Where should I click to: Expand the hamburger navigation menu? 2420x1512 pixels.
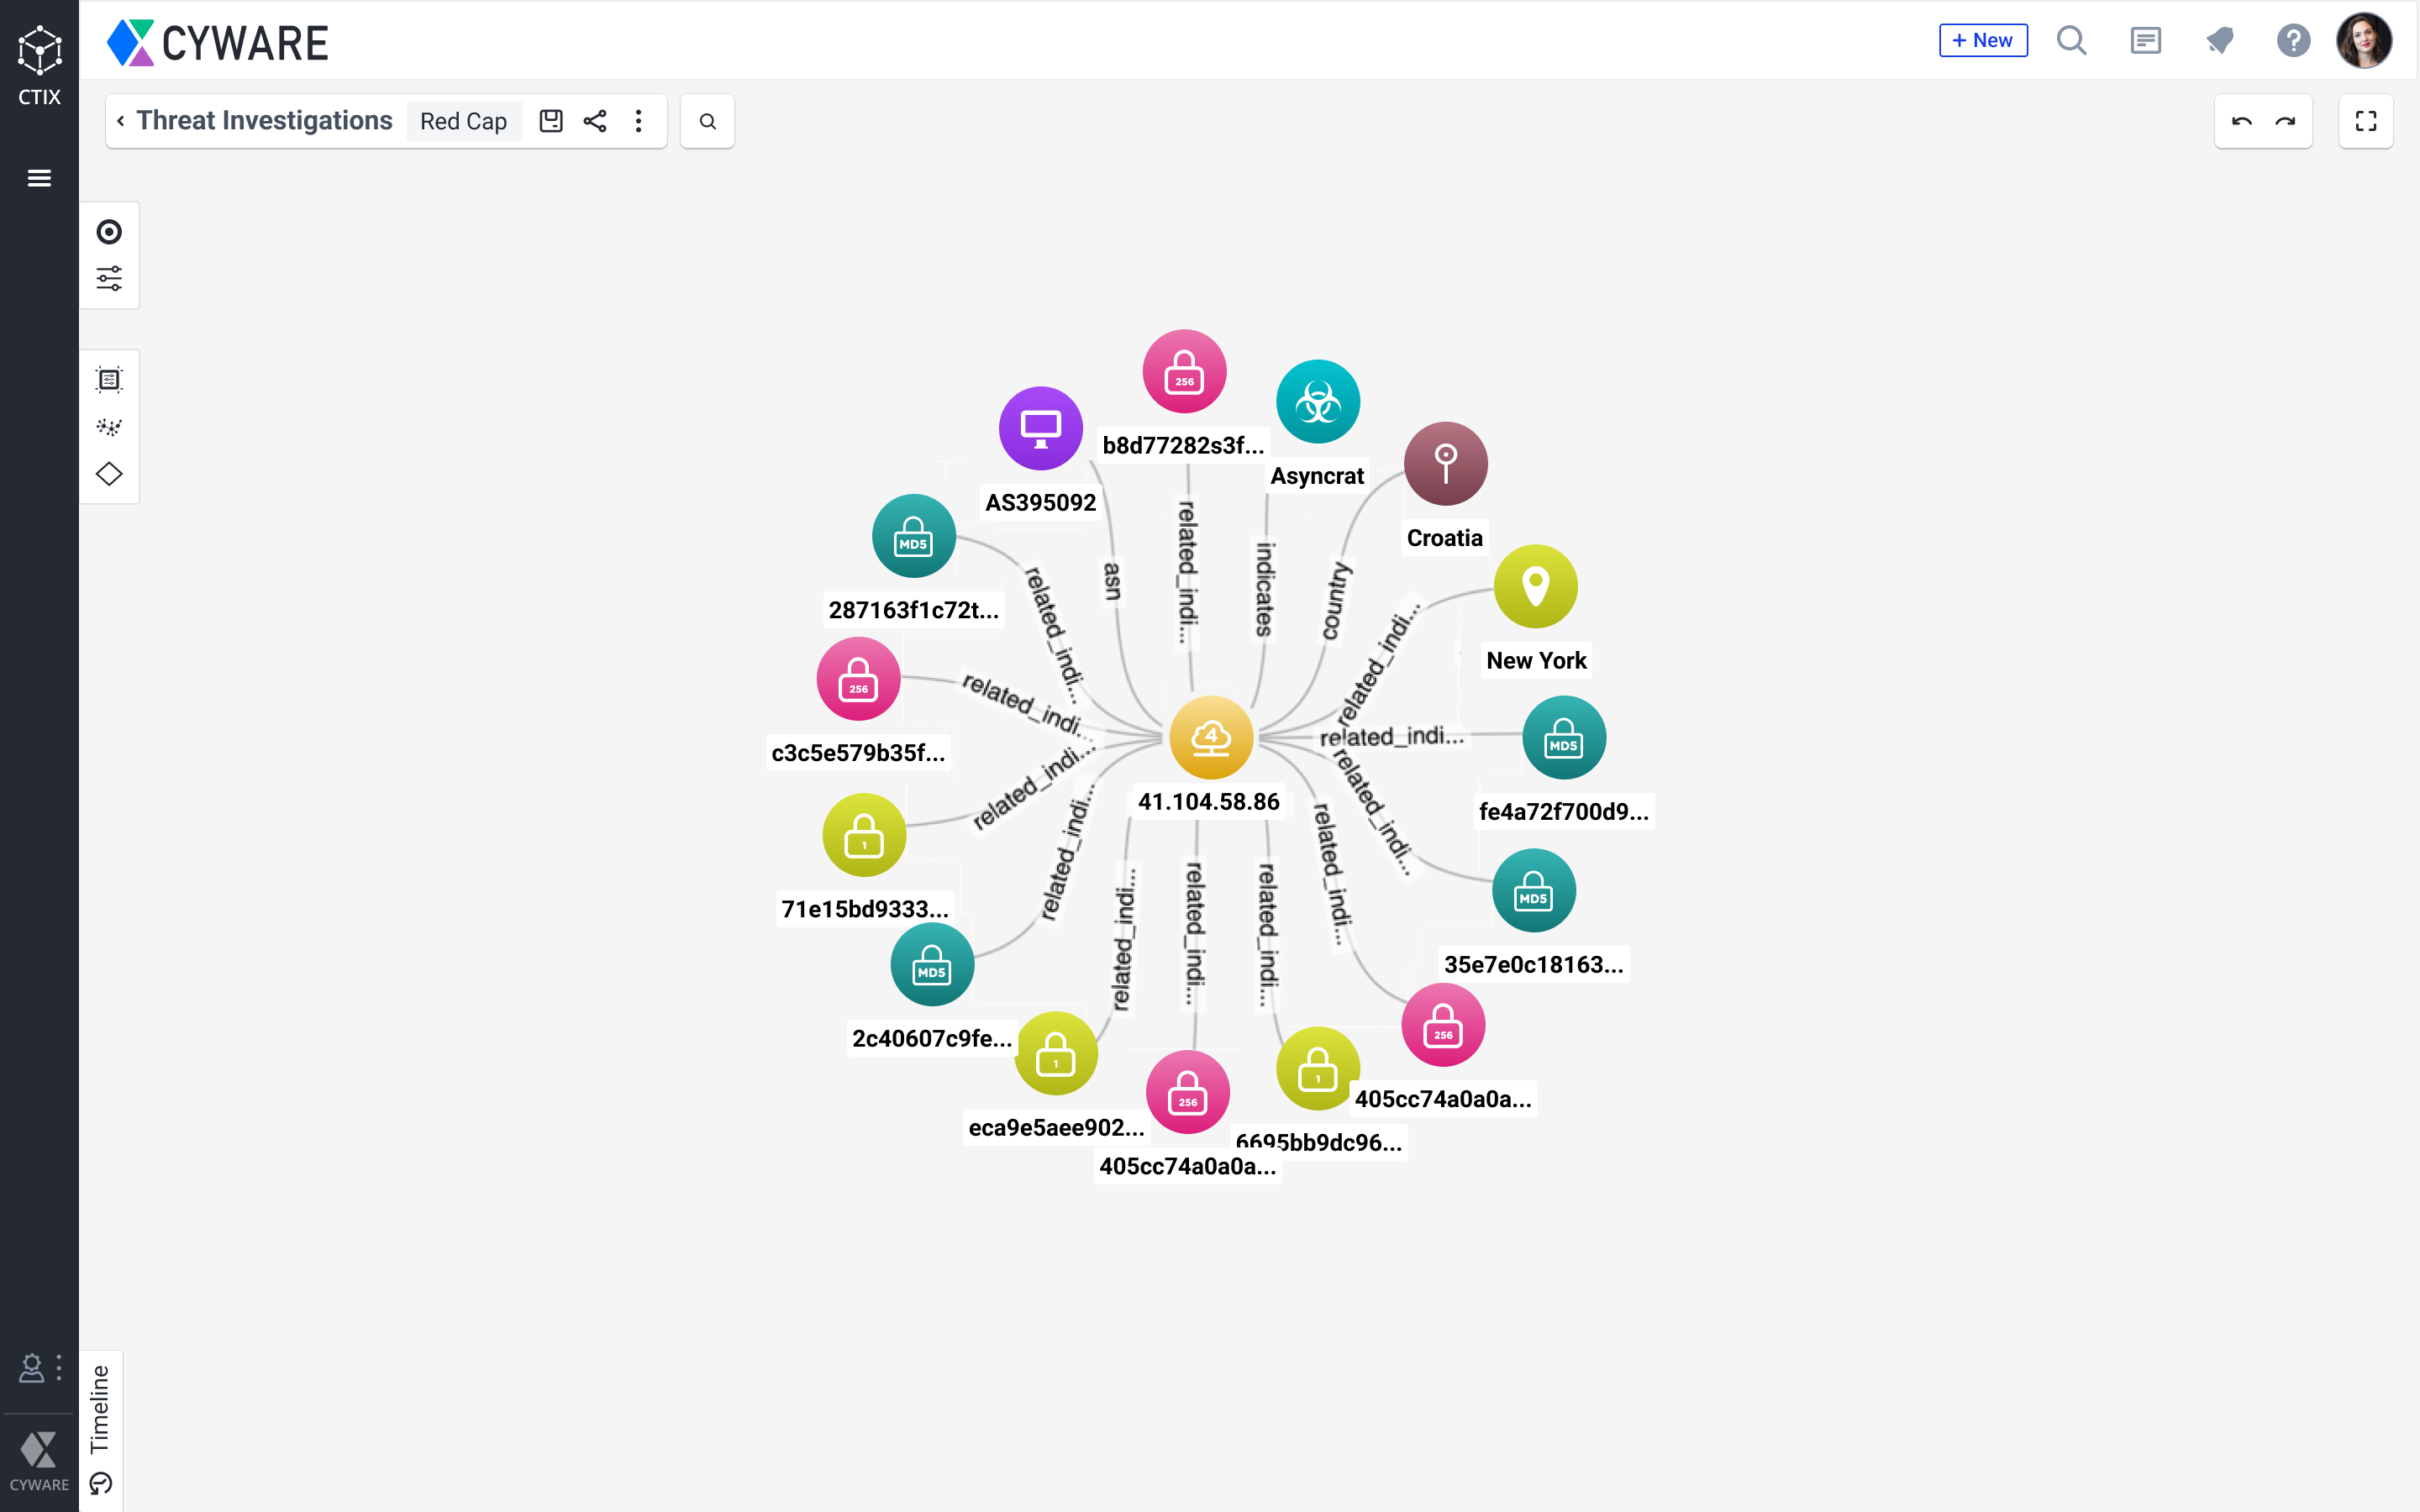(x=39, y=178)
